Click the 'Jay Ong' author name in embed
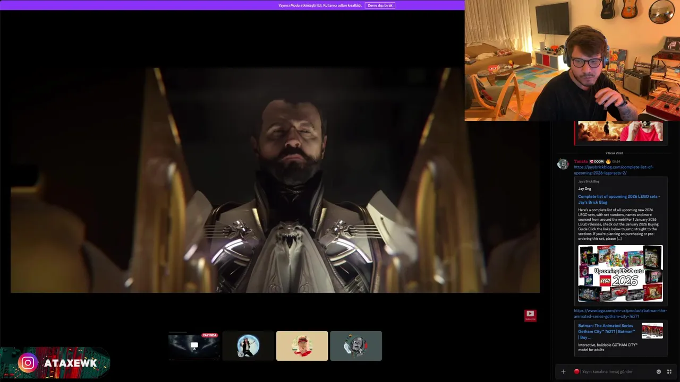680x382 pixels. [584, 189]
